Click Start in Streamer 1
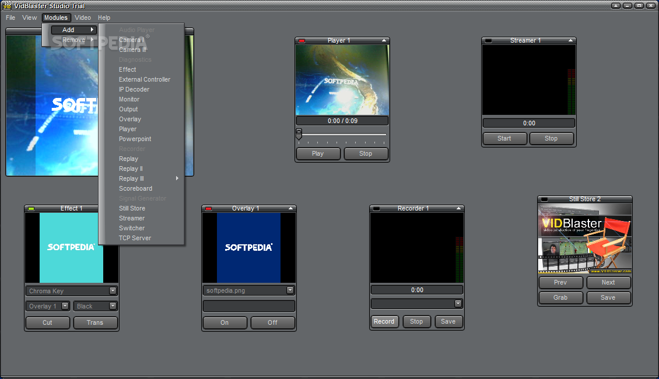The height and width of the screenshot is (379, 659). tap(504, 139)
